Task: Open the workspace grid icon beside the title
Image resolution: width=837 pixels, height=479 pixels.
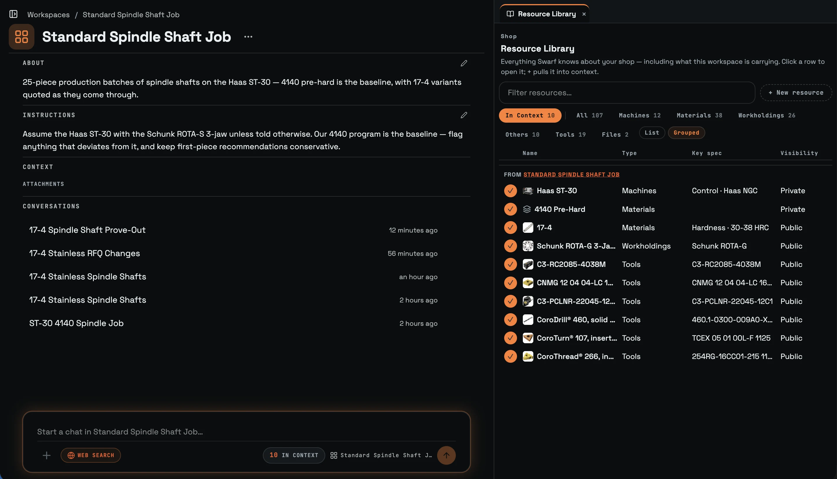Action: [x=21, y=36]
